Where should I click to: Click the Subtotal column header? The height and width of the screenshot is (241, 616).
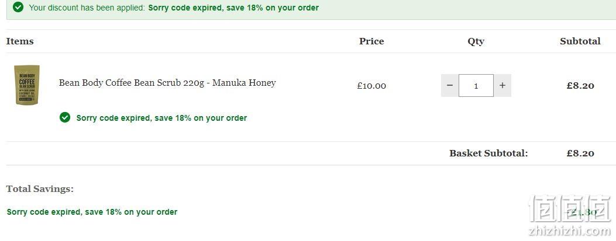(x=580, y=41)
